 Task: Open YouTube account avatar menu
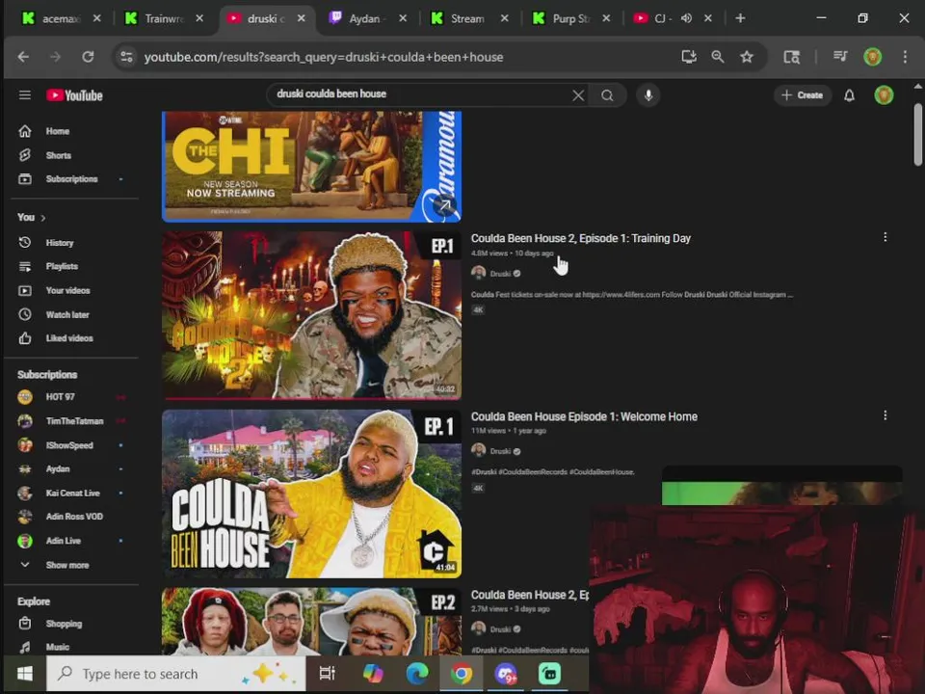(x=884, y=95)
